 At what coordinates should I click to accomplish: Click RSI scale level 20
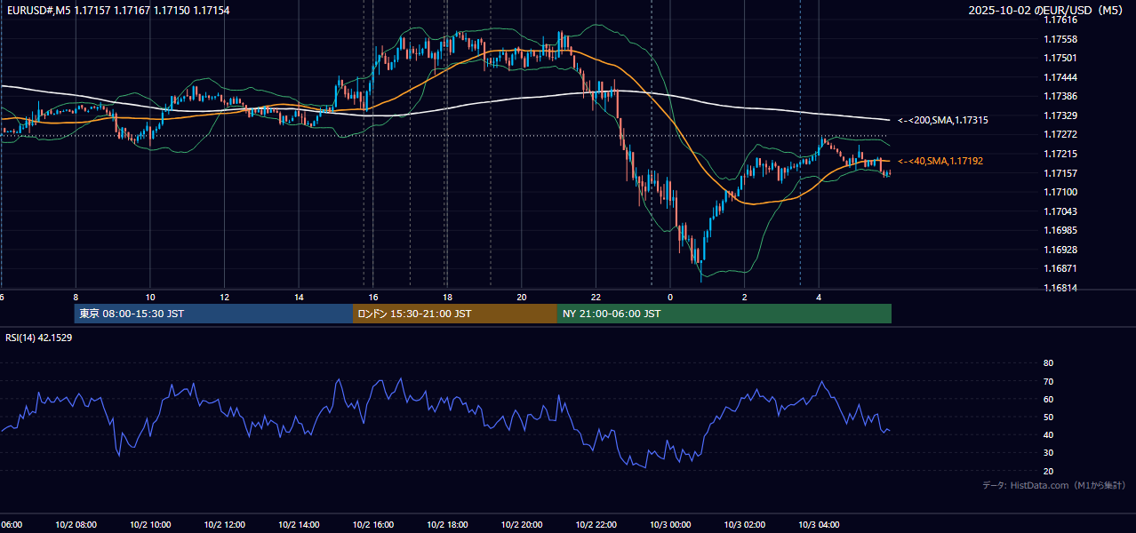[x=1048, y=471]
